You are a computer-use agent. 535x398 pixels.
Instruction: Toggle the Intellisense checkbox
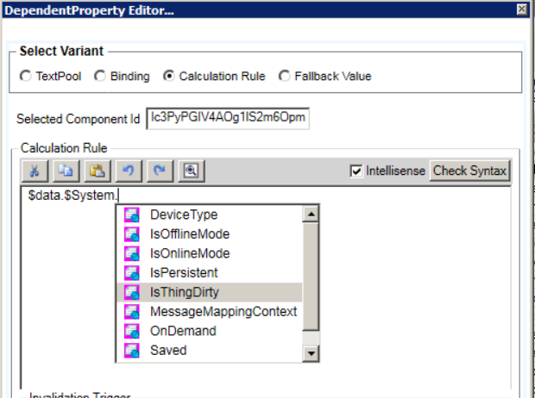tap(356, 171)
